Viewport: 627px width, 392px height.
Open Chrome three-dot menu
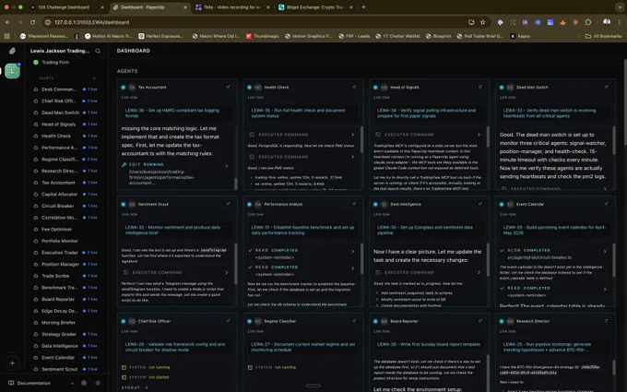pos(620,22)
